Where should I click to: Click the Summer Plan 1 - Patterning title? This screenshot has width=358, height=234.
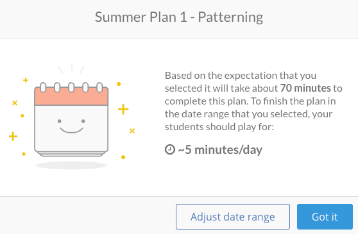(179, 17)
